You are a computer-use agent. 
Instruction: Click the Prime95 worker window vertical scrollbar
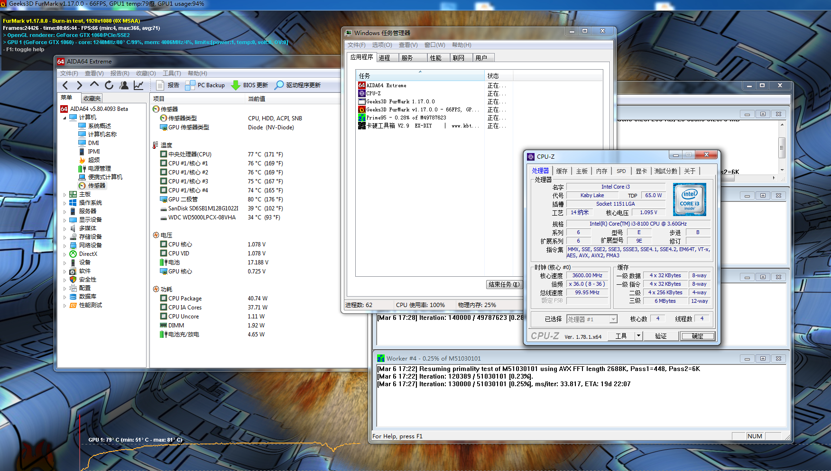(782, 147)
